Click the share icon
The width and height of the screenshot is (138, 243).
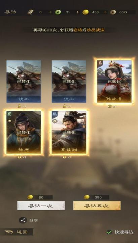23,220
